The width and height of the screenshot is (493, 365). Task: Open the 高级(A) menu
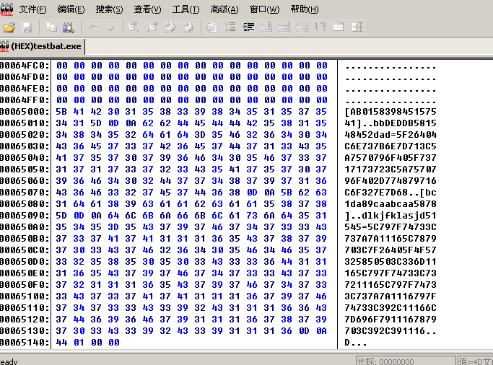tap(224, 9)
